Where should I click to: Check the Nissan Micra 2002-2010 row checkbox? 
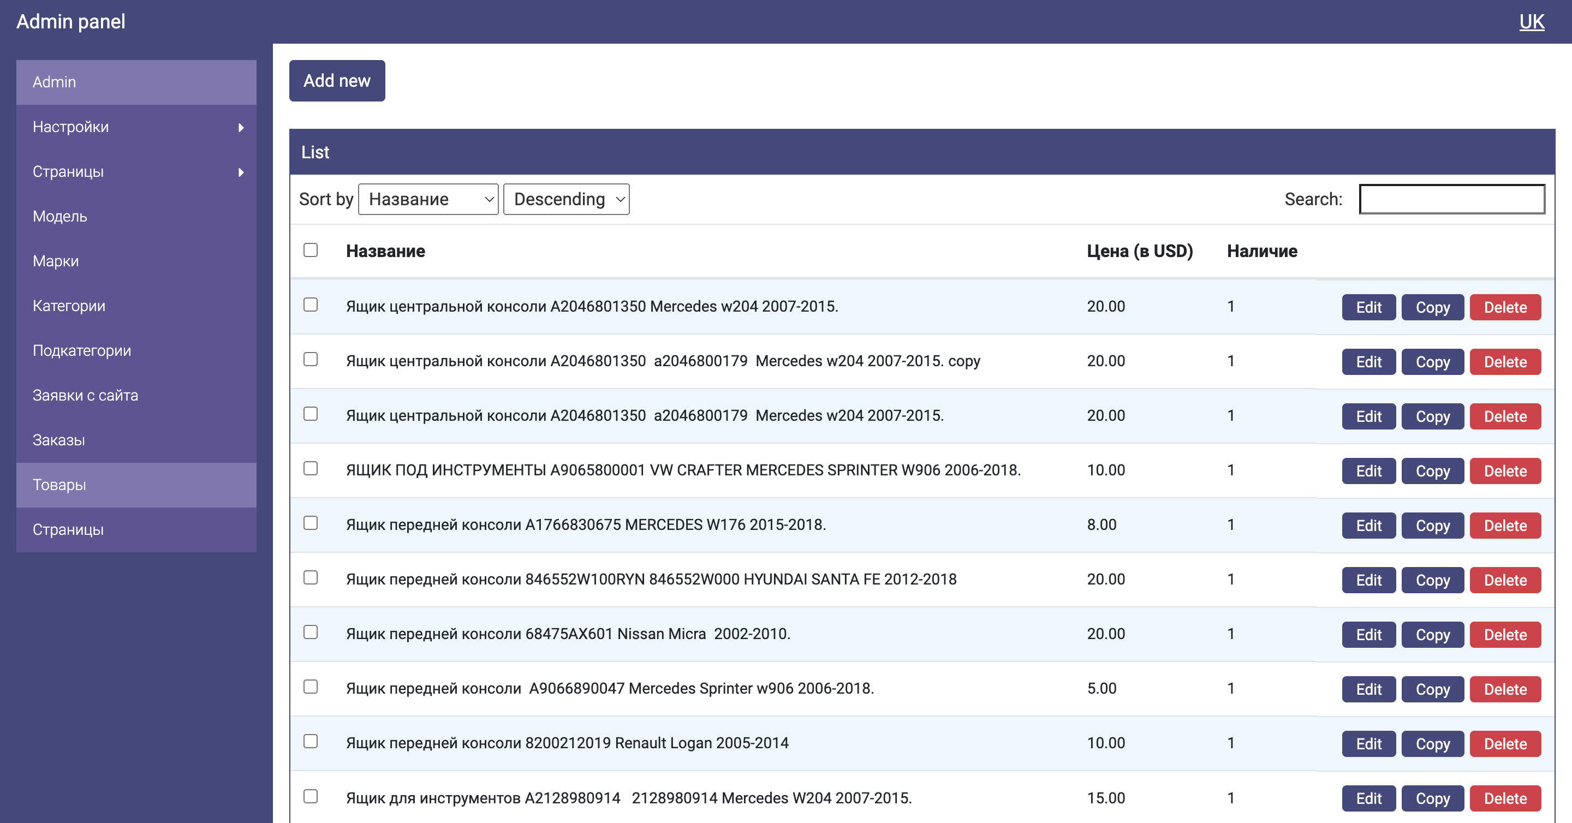311,632
